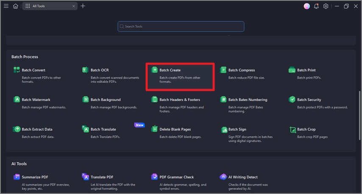Click the Batch Print title text

[306, 70]
